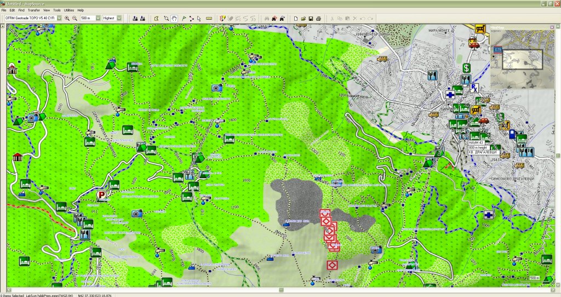
Task: Select the Hand pan tool
Action: tap(174, 18)
